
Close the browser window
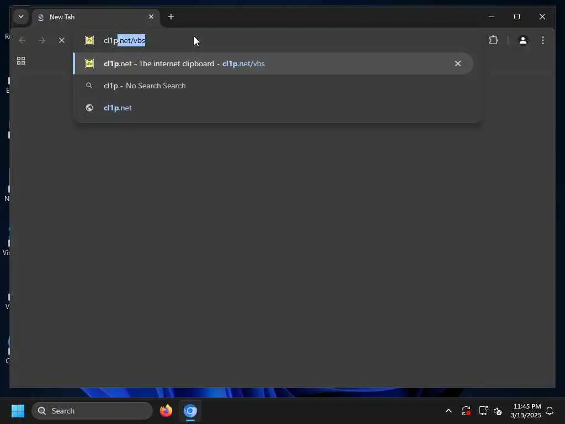pyautogui.click(x=542, y=17)
